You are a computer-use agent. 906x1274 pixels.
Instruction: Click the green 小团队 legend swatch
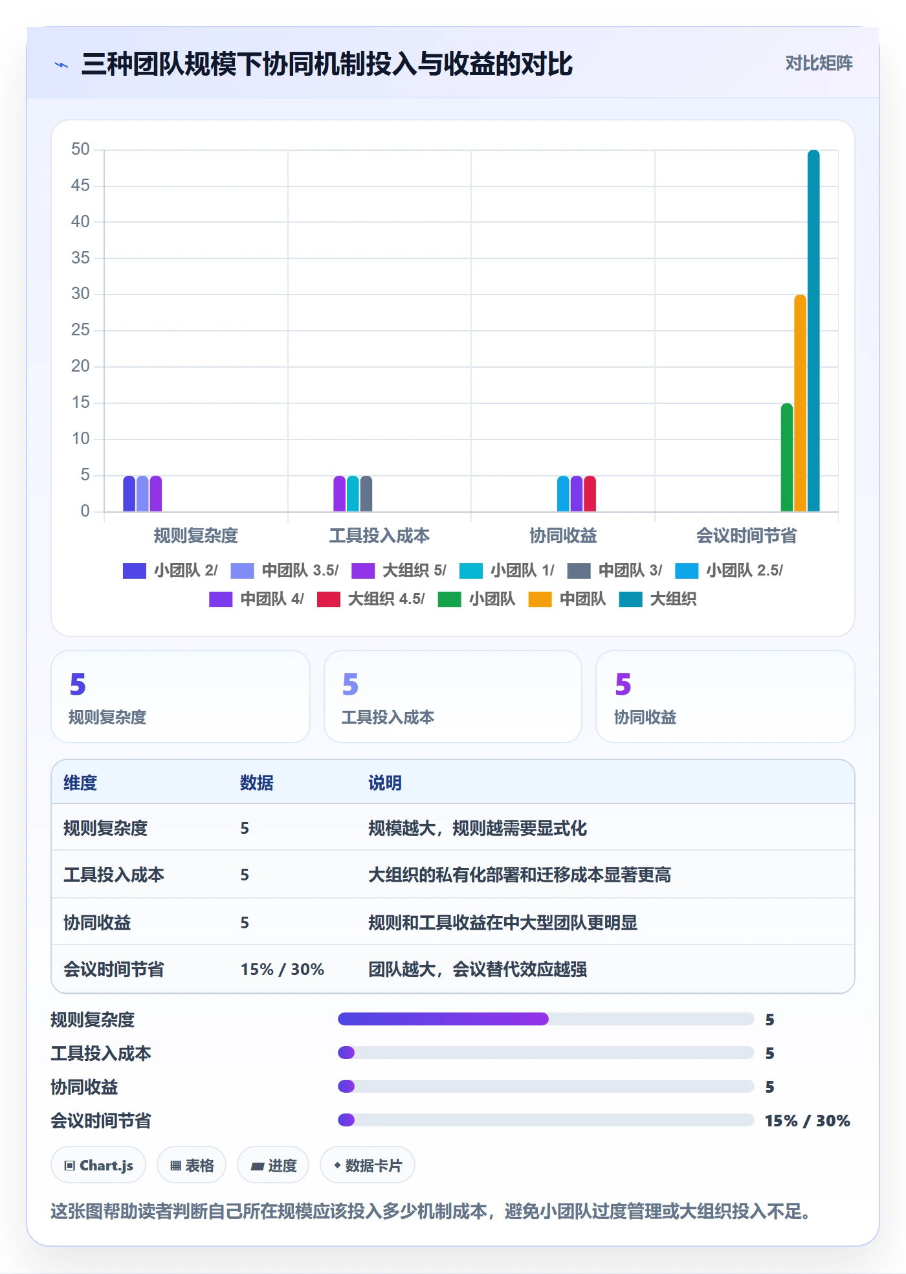click(449, 599)
